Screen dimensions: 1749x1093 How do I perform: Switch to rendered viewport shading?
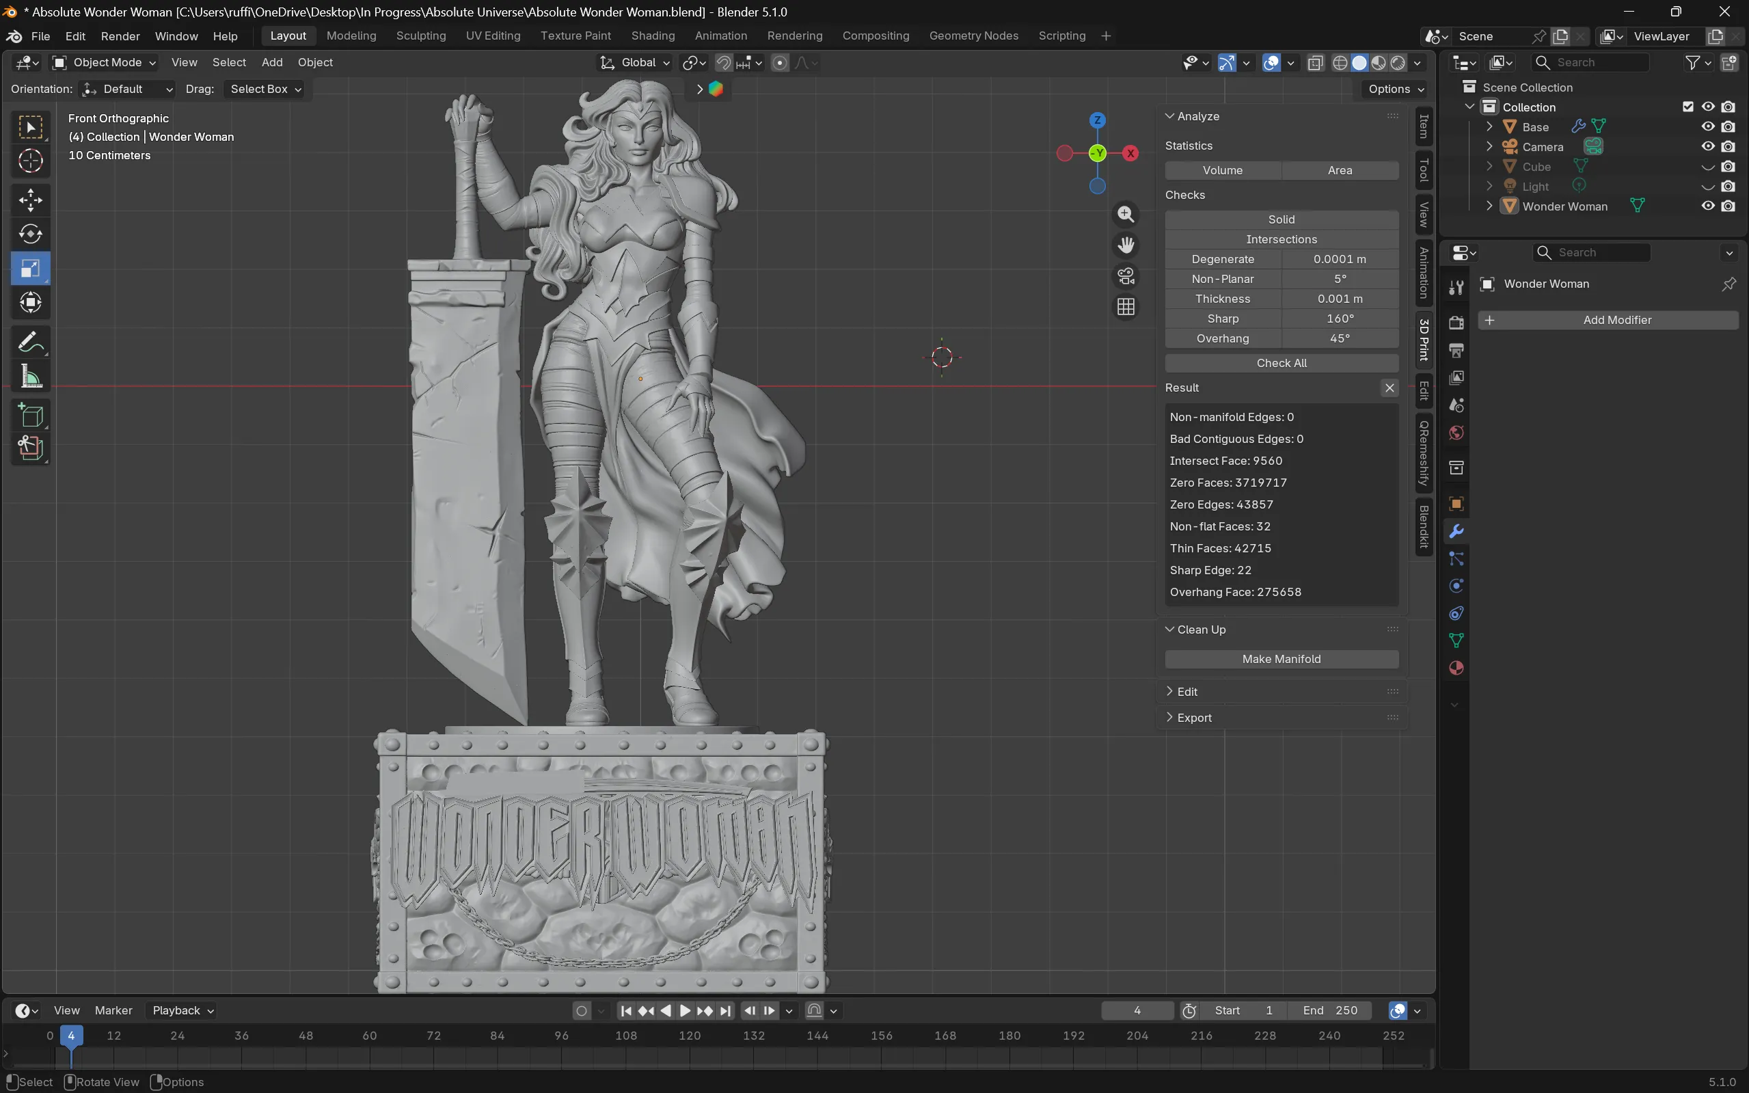[1398, 63]
